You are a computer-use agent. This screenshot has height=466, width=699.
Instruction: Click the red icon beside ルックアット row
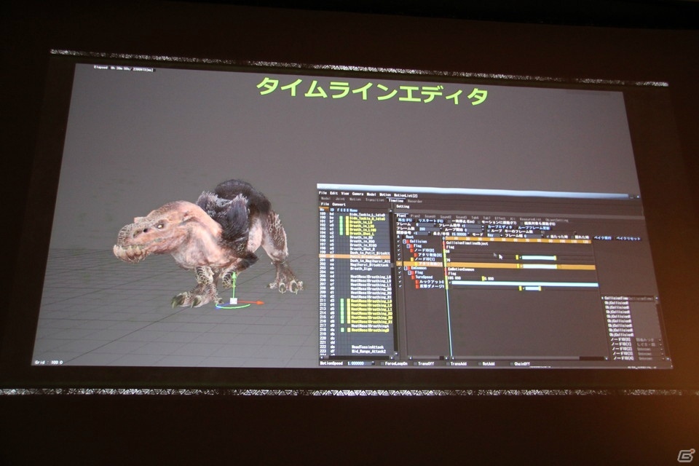click(417, 282)
